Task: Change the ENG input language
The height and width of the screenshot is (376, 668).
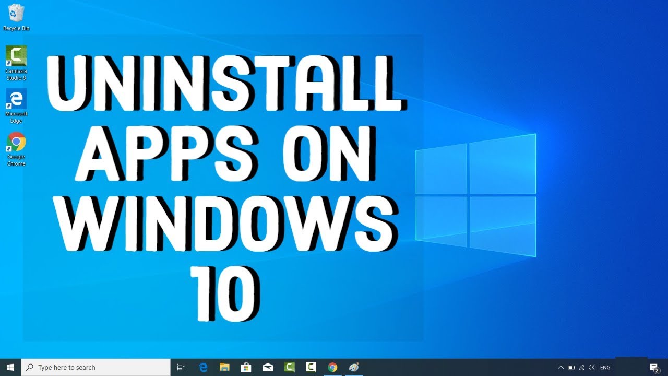Action: click(605, 368)
